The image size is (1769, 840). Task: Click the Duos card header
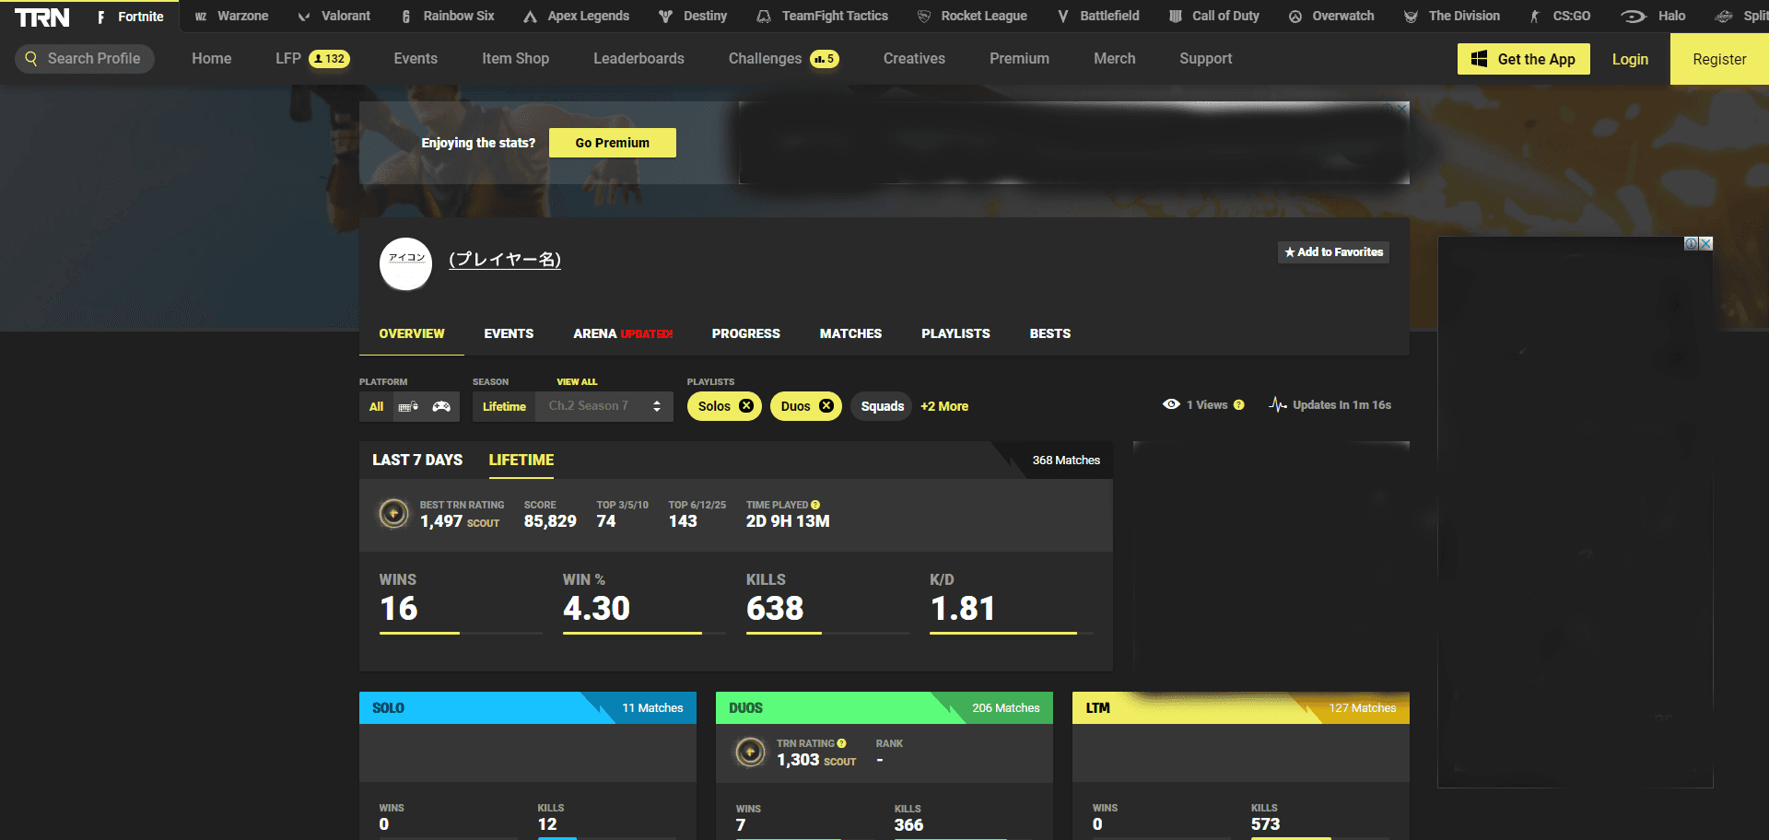click(884, 707)
